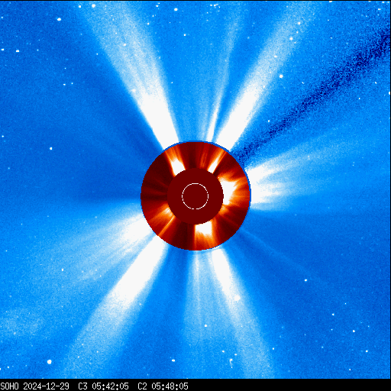
Task: Click the C2 05:48:05 timestamp
Action: 163,386
